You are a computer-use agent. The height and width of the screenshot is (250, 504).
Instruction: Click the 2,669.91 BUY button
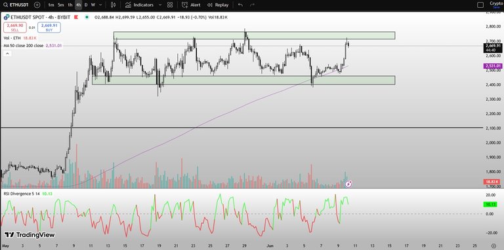click(x=49, y=27)
